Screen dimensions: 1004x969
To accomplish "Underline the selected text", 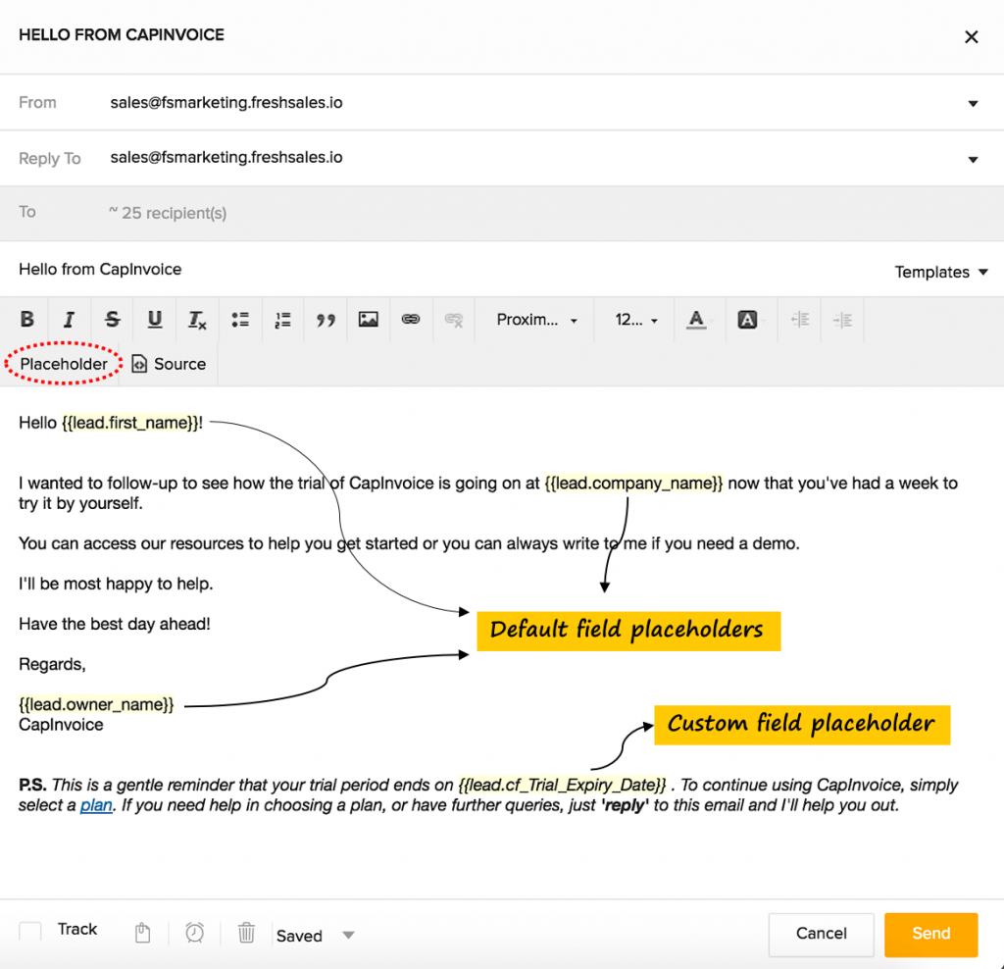I will [x=154, y=319].
